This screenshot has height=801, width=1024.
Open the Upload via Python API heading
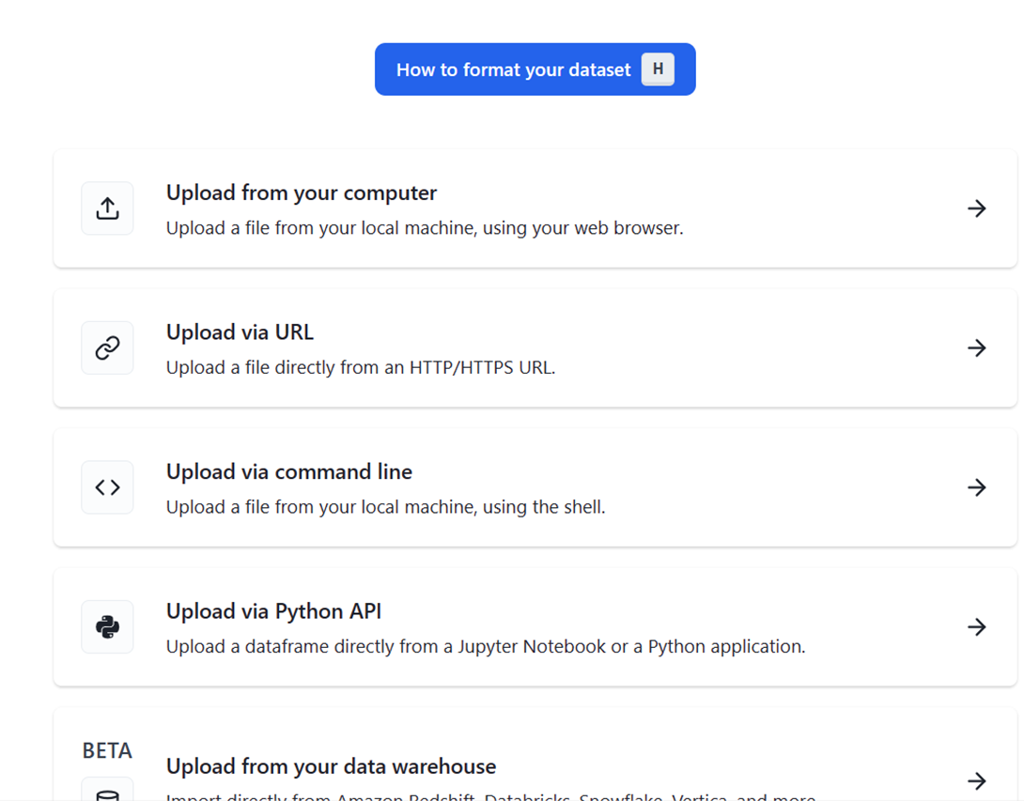click(273, 611)
